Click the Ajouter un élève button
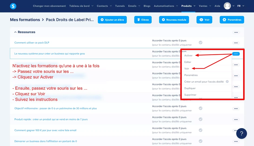 [x=112, y=20]
